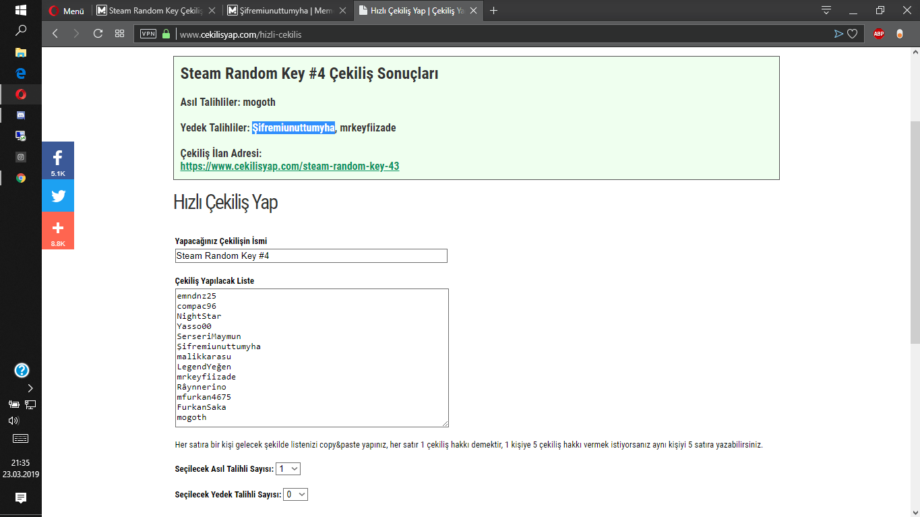The width and height of the screenshot is (920, 517).
Task: Open the Asıl Talihli Sayısı dropdown
Action: (288, 468)
